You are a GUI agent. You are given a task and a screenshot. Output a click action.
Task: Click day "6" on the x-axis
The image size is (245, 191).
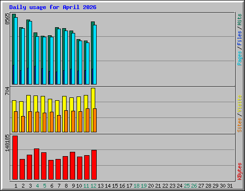pyautogui.click(x=52, y=186)
